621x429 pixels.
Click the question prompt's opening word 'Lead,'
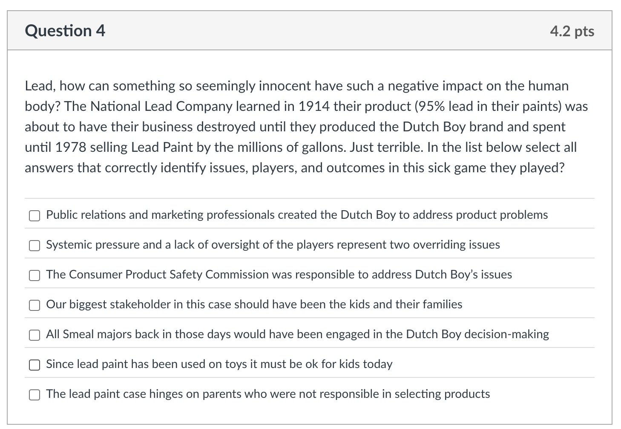(x=40, y=86)
